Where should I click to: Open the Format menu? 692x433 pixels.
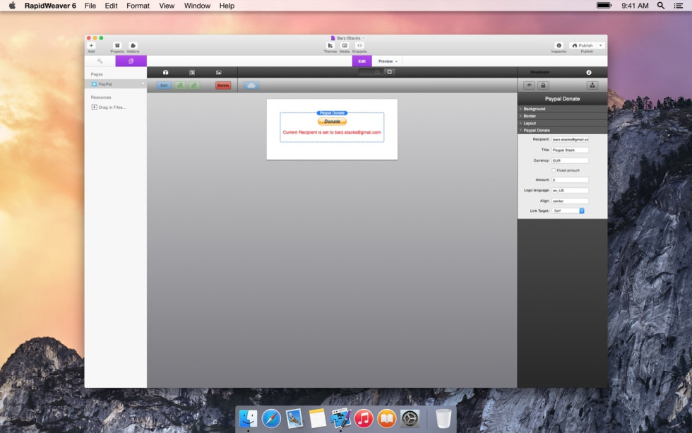(x=138, y=6)
